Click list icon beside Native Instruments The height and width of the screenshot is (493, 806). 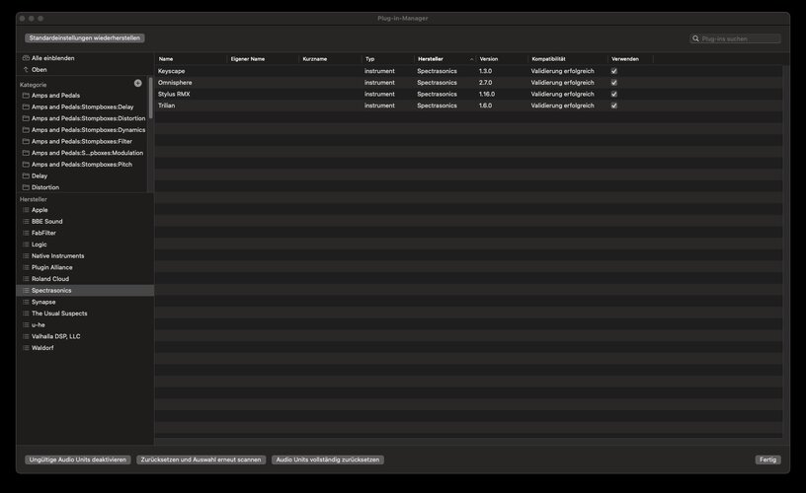tap(26, 256)
